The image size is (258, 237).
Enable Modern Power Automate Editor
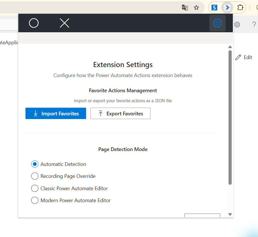35,200
